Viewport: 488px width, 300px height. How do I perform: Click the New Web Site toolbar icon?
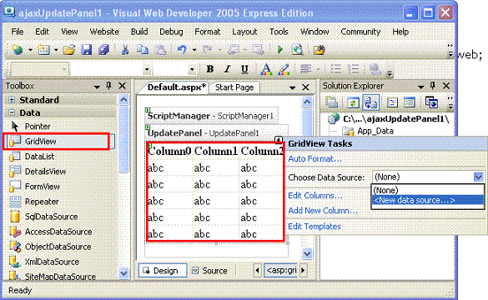point(18,50)
